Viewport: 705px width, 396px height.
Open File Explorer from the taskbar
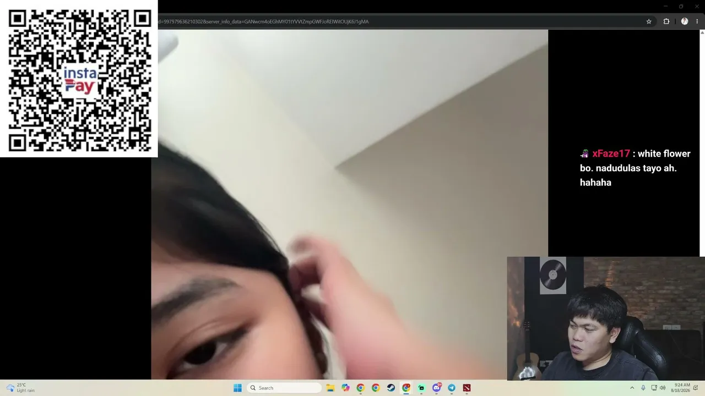pos(330,388)
